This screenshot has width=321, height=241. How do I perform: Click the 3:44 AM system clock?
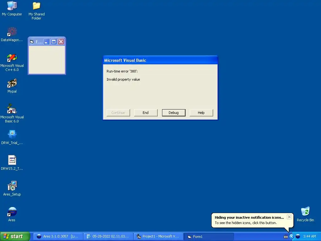(x=309, y=237)
